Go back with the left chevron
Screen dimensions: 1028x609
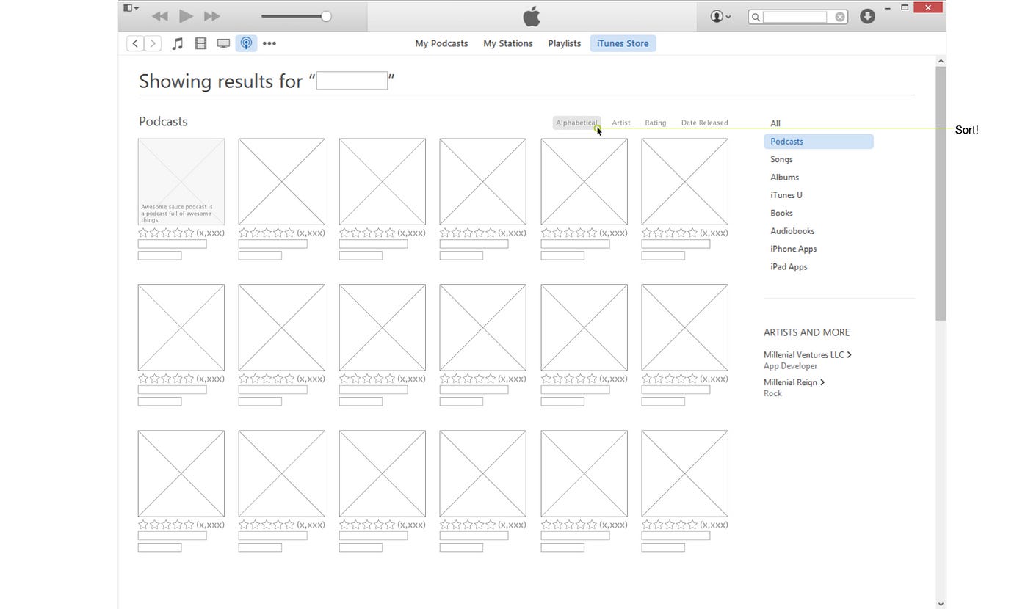tap(135, 43)
